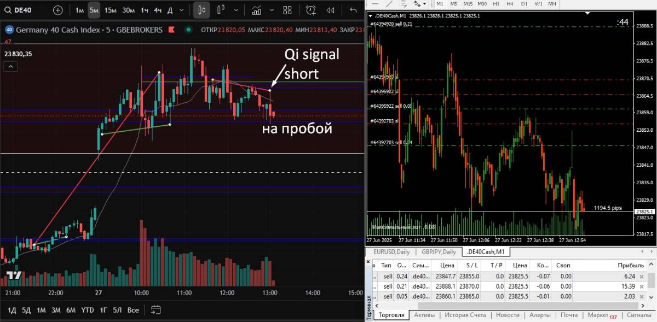Open the Алерты terminal tab
The width and height of the screenshot is (657, 322).
point(540,315)
